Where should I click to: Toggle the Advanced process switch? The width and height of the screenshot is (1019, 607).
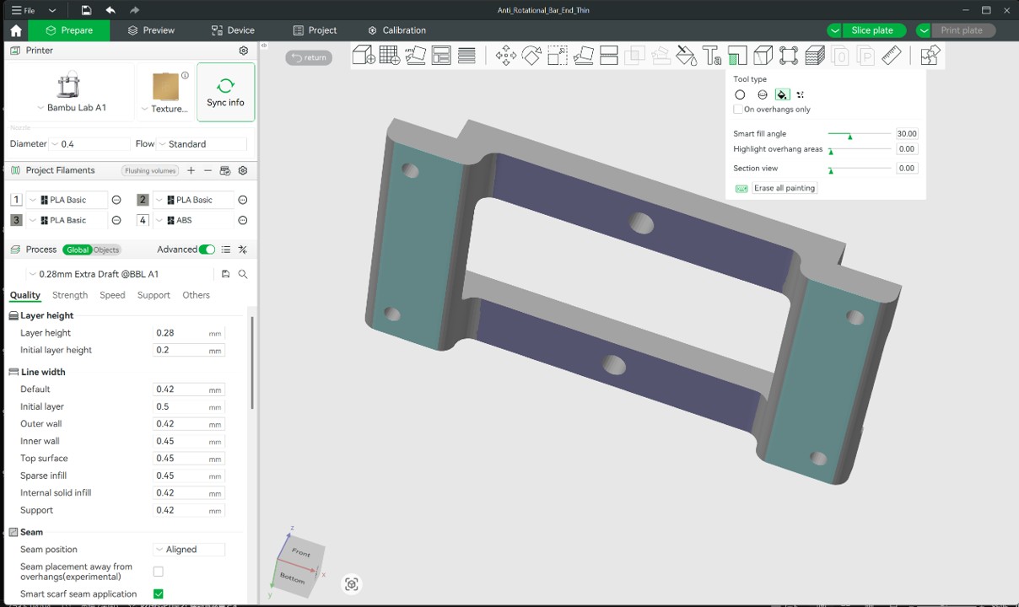pos(207,250)
